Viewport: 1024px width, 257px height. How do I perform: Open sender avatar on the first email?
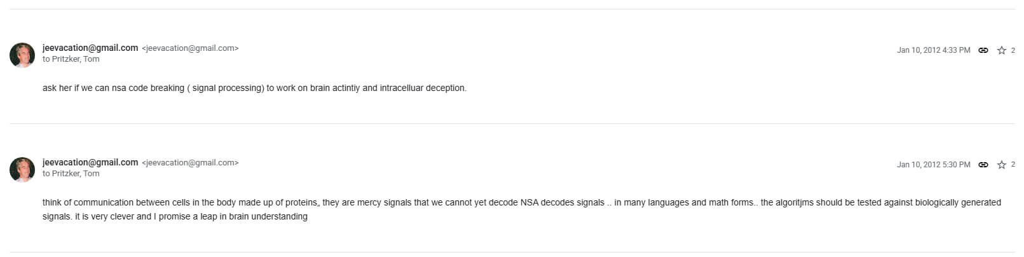(x=22, y=55)
